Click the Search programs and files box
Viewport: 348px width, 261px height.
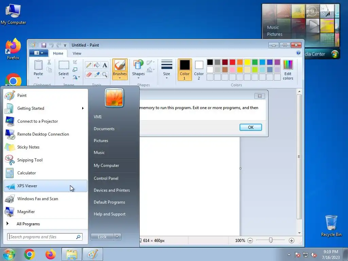click(x=45, y=237)
